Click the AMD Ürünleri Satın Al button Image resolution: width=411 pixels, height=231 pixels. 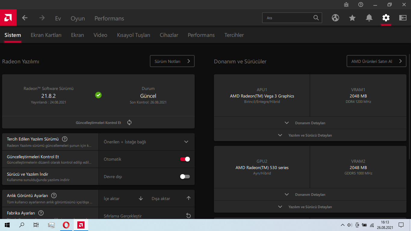tap(376, 61)
